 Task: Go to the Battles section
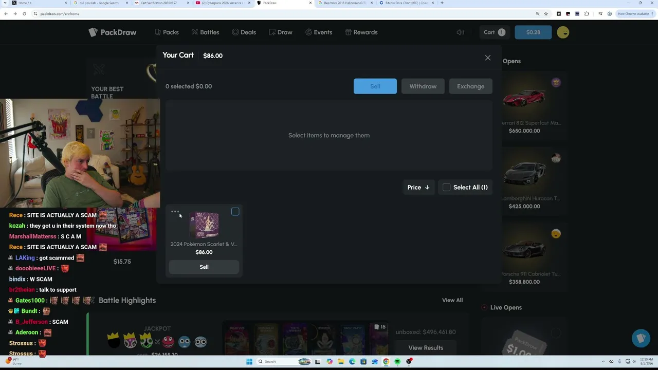[x=206, y=32]
